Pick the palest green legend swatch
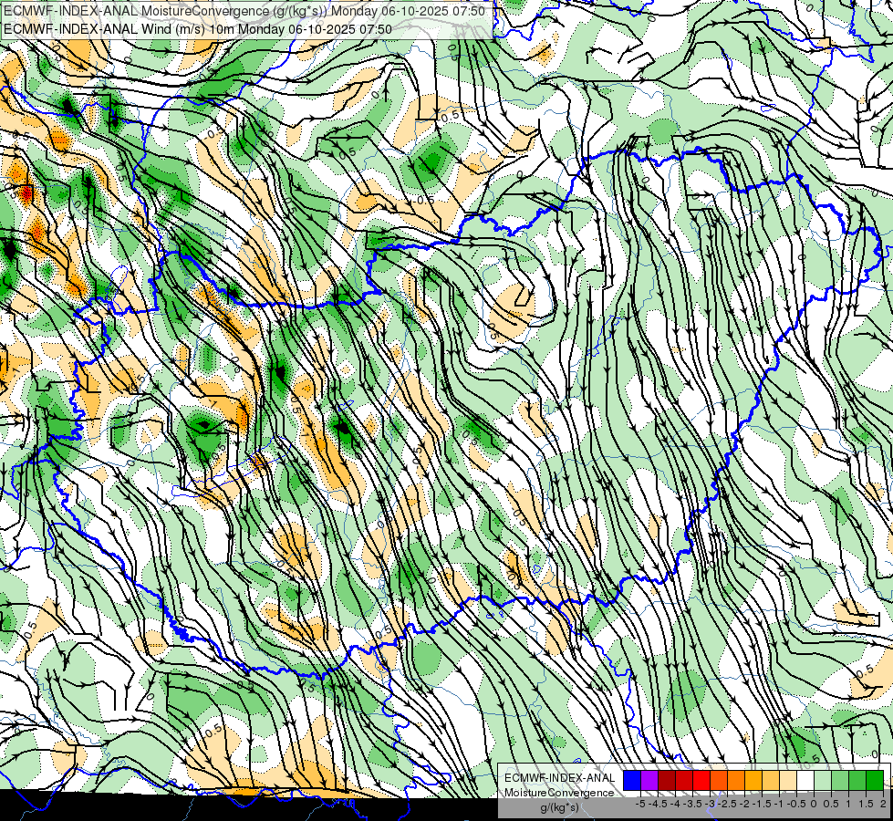The height and width of the screenshot is (821, 893). (823, 780)
